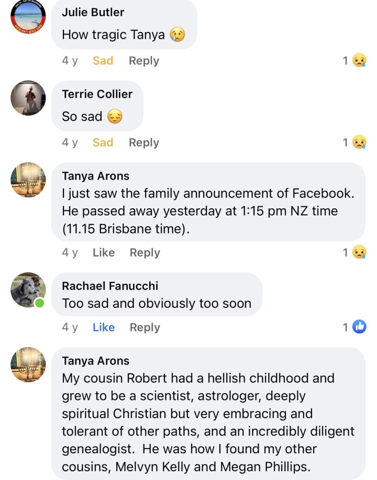Open Rachael Fanucchi's dog profile picture
The width and height of the screenshot is (377, 480).
pos(28,289)
